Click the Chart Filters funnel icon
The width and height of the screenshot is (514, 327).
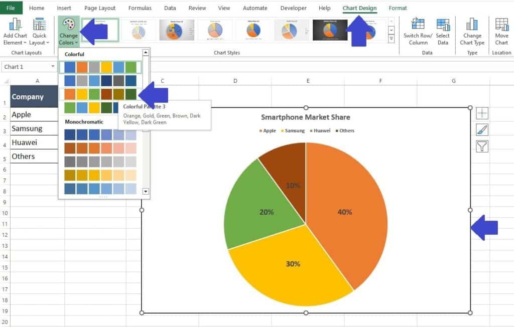(482, 145)
